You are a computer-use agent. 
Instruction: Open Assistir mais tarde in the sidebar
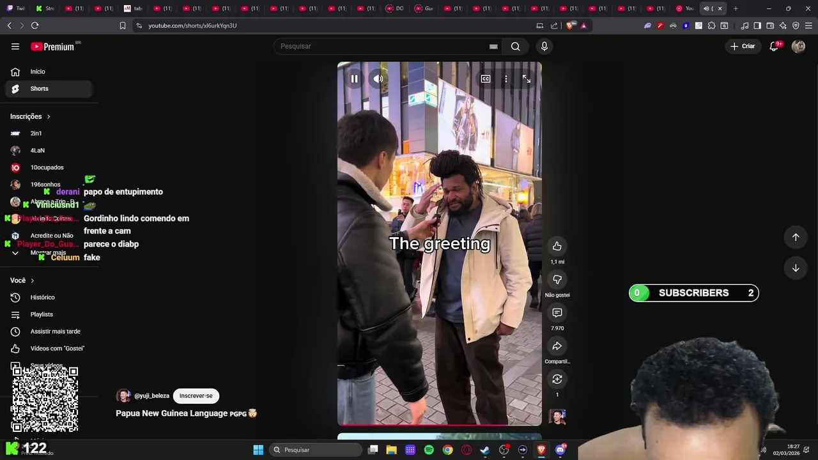[48, 332]
